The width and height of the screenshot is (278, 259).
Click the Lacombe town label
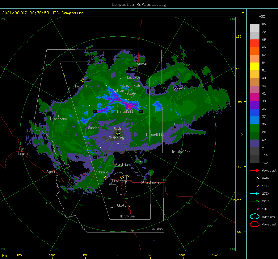[x=133, y=77]
